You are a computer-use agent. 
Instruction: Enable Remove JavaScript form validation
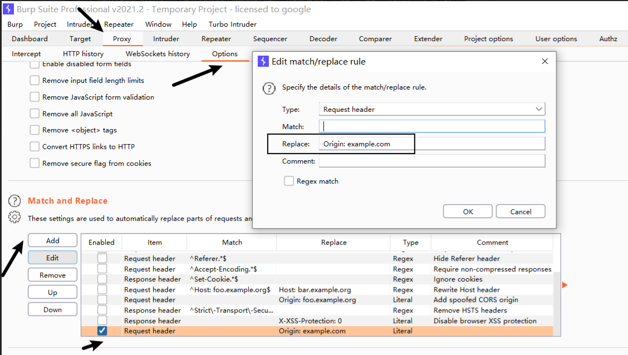pyautogui.click(x=35, y=97)
